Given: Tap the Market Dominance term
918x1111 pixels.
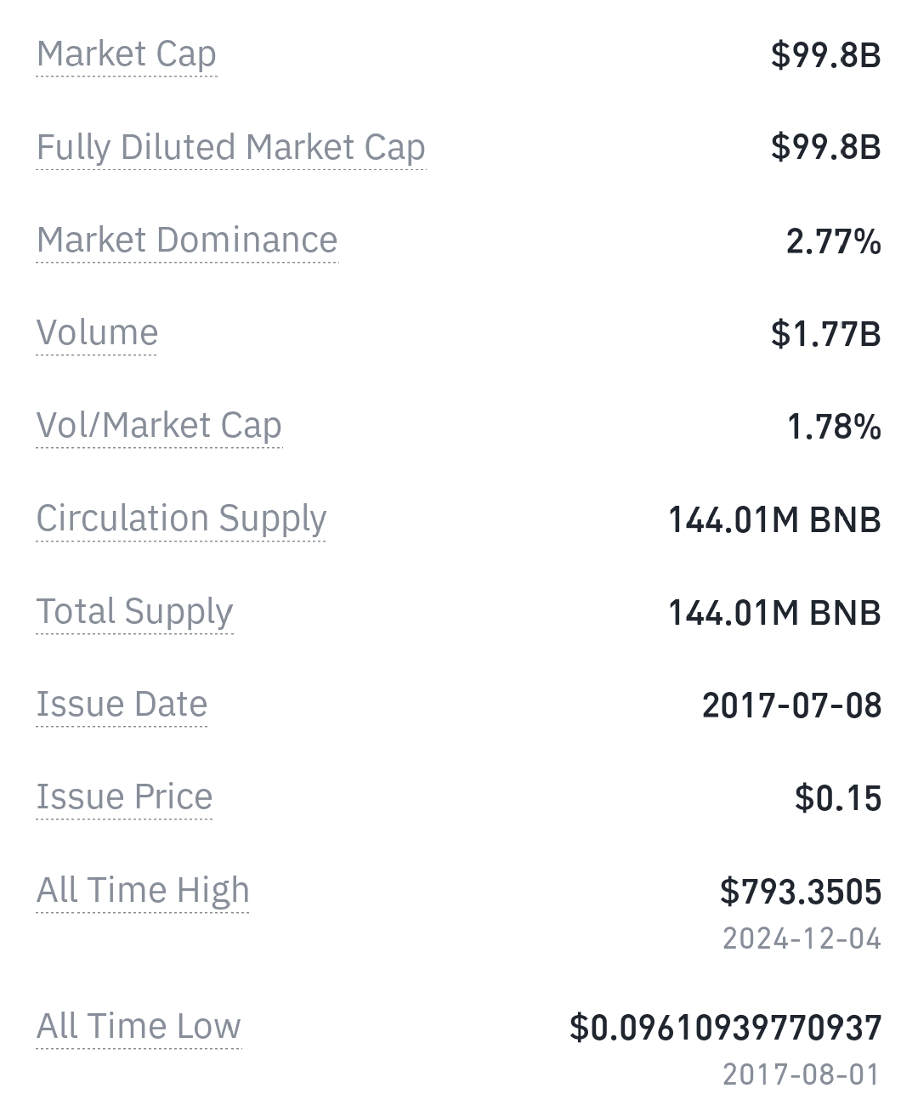Looking at the screenshot, I should pos(187,240).
